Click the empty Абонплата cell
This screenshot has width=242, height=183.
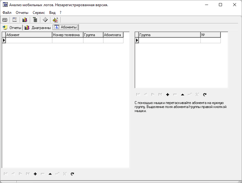coord(113,40)
